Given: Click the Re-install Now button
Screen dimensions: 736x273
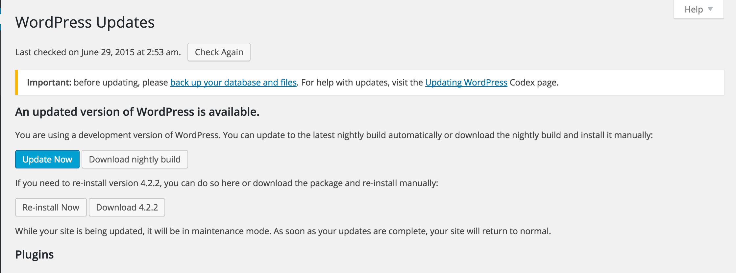Looking at the screenshot, I should pyautogui.click(x=51, y=207).
